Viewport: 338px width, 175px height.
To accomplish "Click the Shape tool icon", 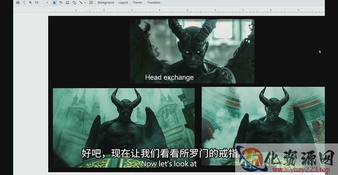I will 74,3.
